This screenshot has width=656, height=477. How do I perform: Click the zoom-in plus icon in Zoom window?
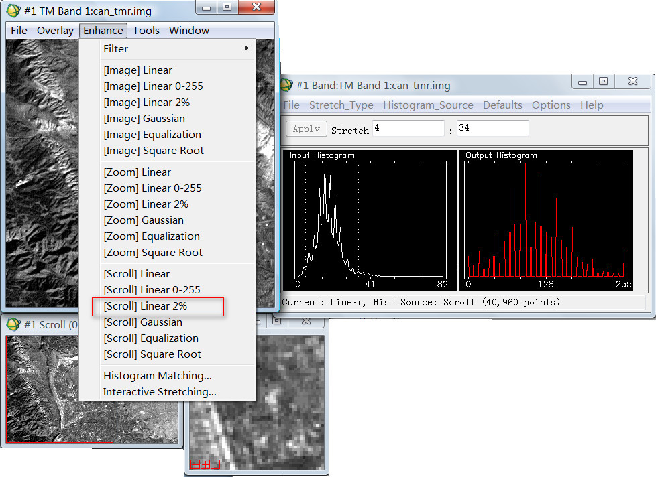205,464
